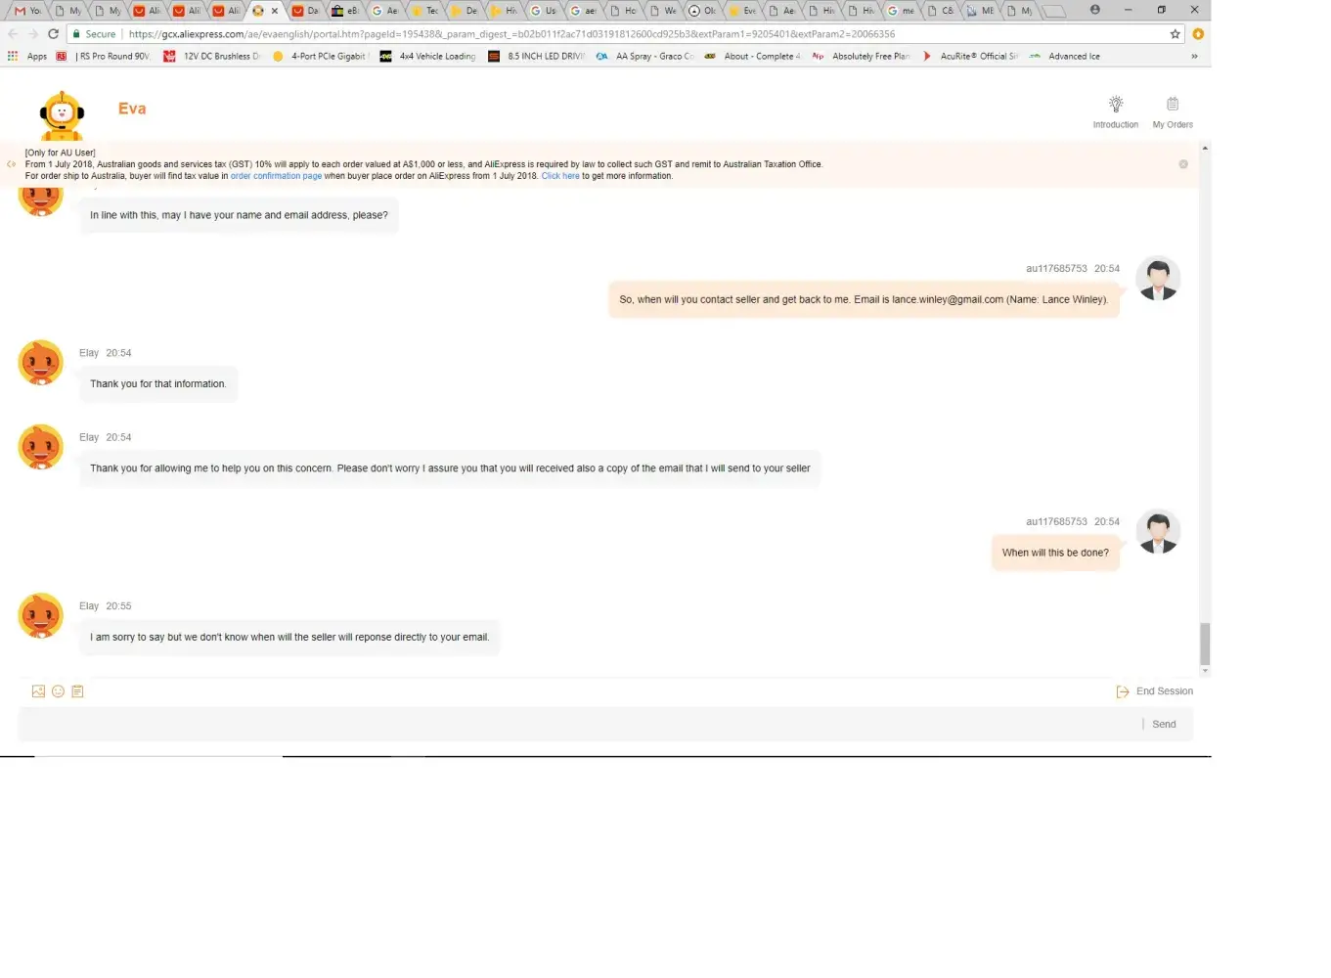
Task: Open the 'Advanced Ice' bookmark
Action: point(1064,56)
